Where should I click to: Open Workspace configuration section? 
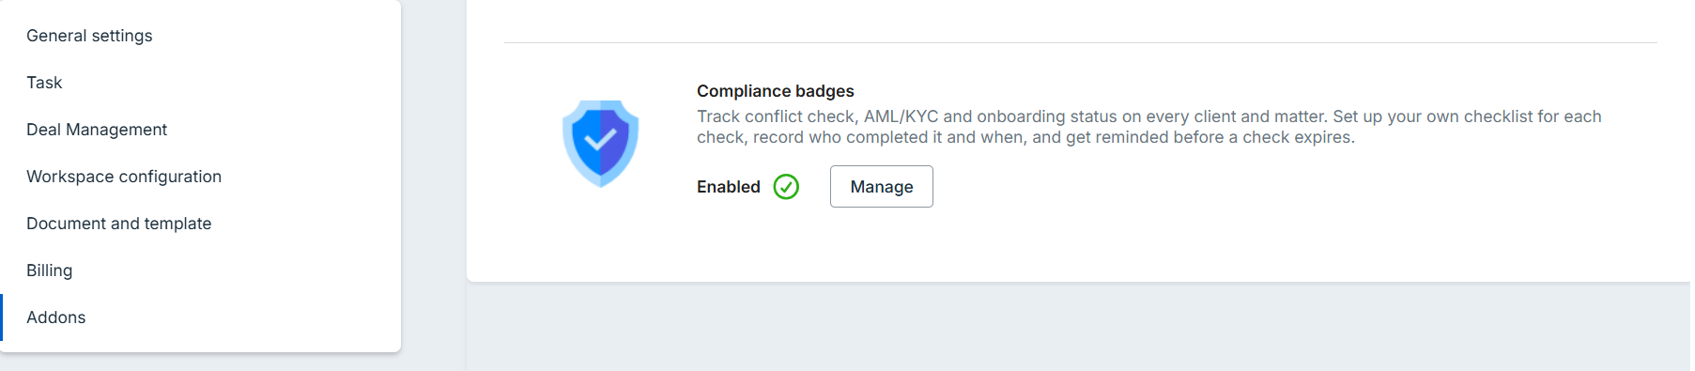click(x=124, y=177)
